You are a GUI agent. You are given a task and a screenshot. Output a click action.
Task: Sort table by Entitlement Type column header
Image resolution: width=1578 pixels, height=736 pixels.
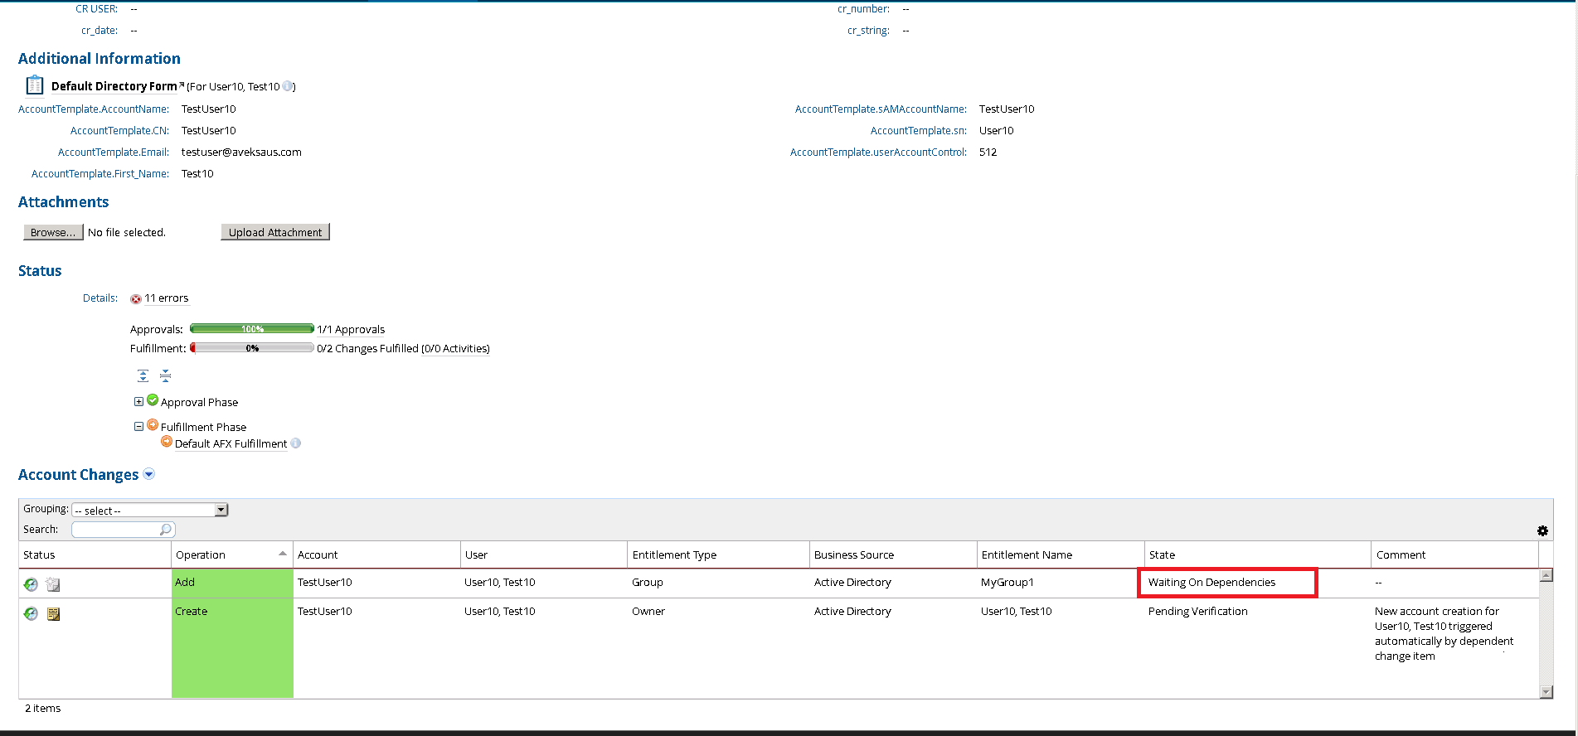(x=674, y=555)
